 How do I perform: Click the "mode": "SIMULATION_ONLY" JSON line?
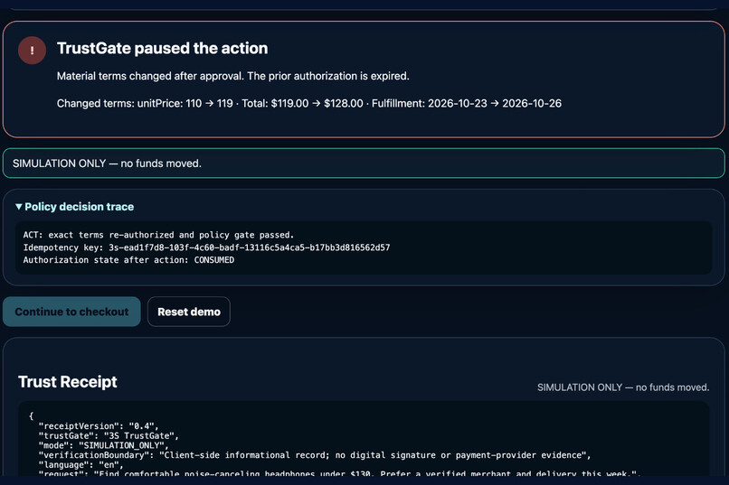[104, 445]
